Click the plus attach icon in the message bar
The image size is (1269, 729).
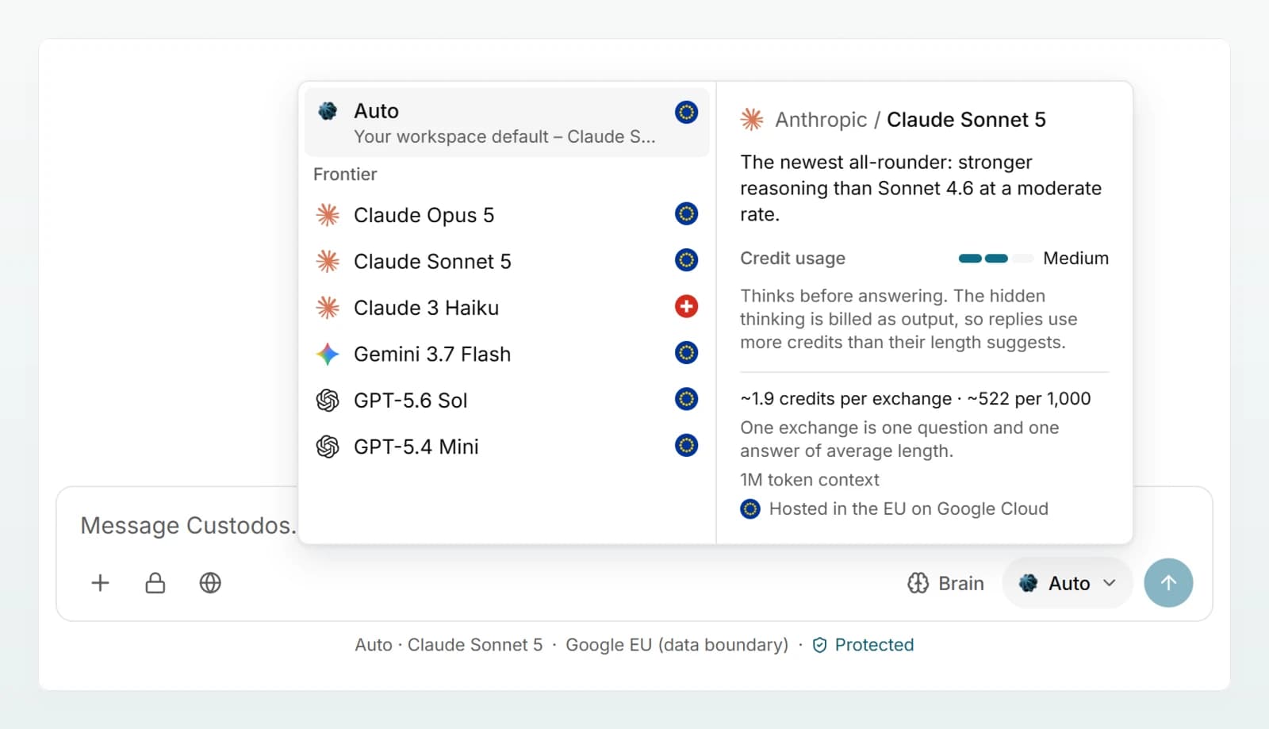pos(100,583)
